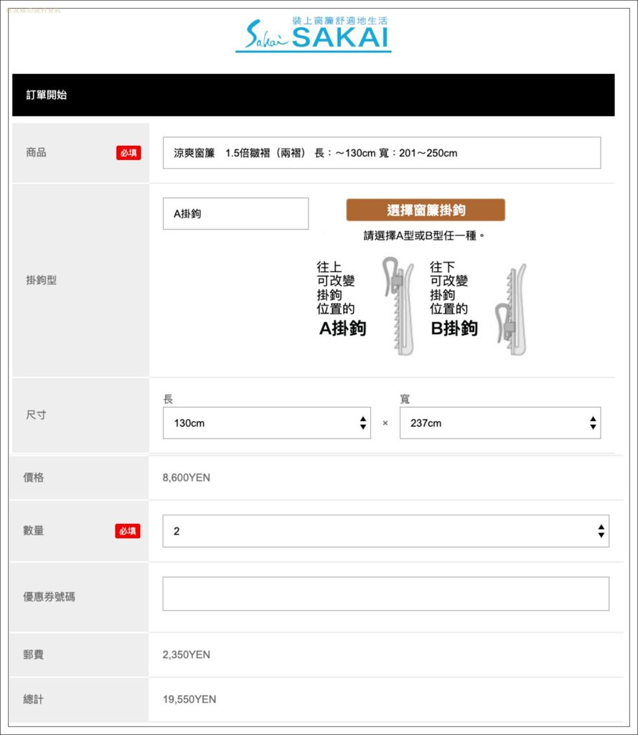
Task: Open the 寬 237cm width dropdown
Action: [500, 423]
